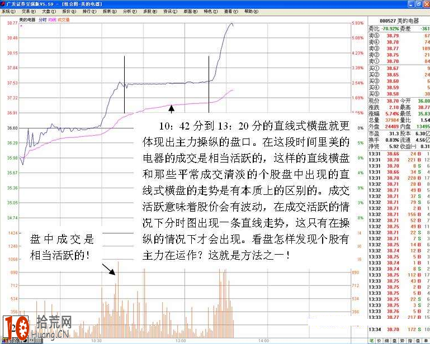Select the 值 tab at bottom right
Image resolution: width=430 pixels, height=344 pixels.
(417, 341)
